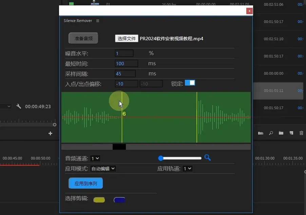Toggle the 锁定 lock switch
306x215 pixels.
point(190,83)
